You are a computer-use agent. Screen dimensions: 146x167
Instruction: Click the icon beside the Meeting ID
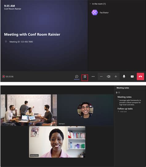coord(6,42)
